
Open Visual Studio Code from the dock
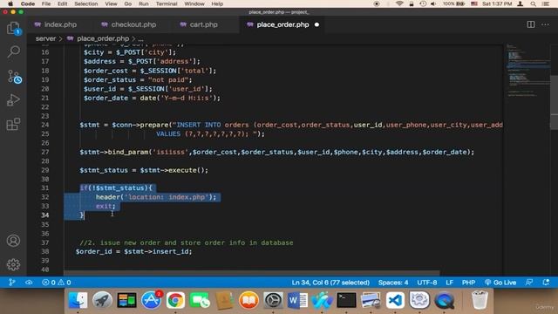tap(395, 300)
